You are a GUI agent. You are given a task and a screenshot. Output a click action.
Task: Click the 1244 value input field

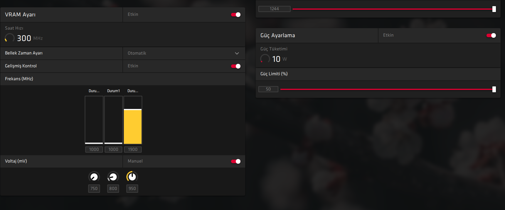[274, 9]
